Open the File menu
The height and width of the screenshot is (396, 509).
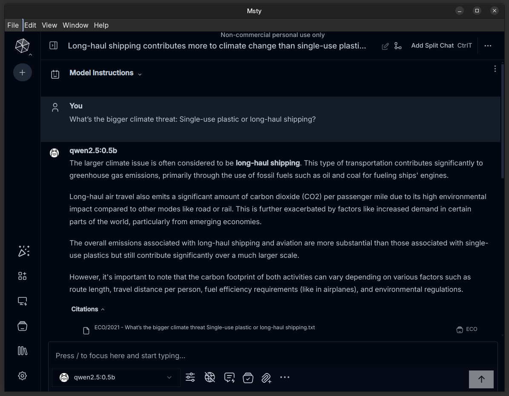(13, 25)
